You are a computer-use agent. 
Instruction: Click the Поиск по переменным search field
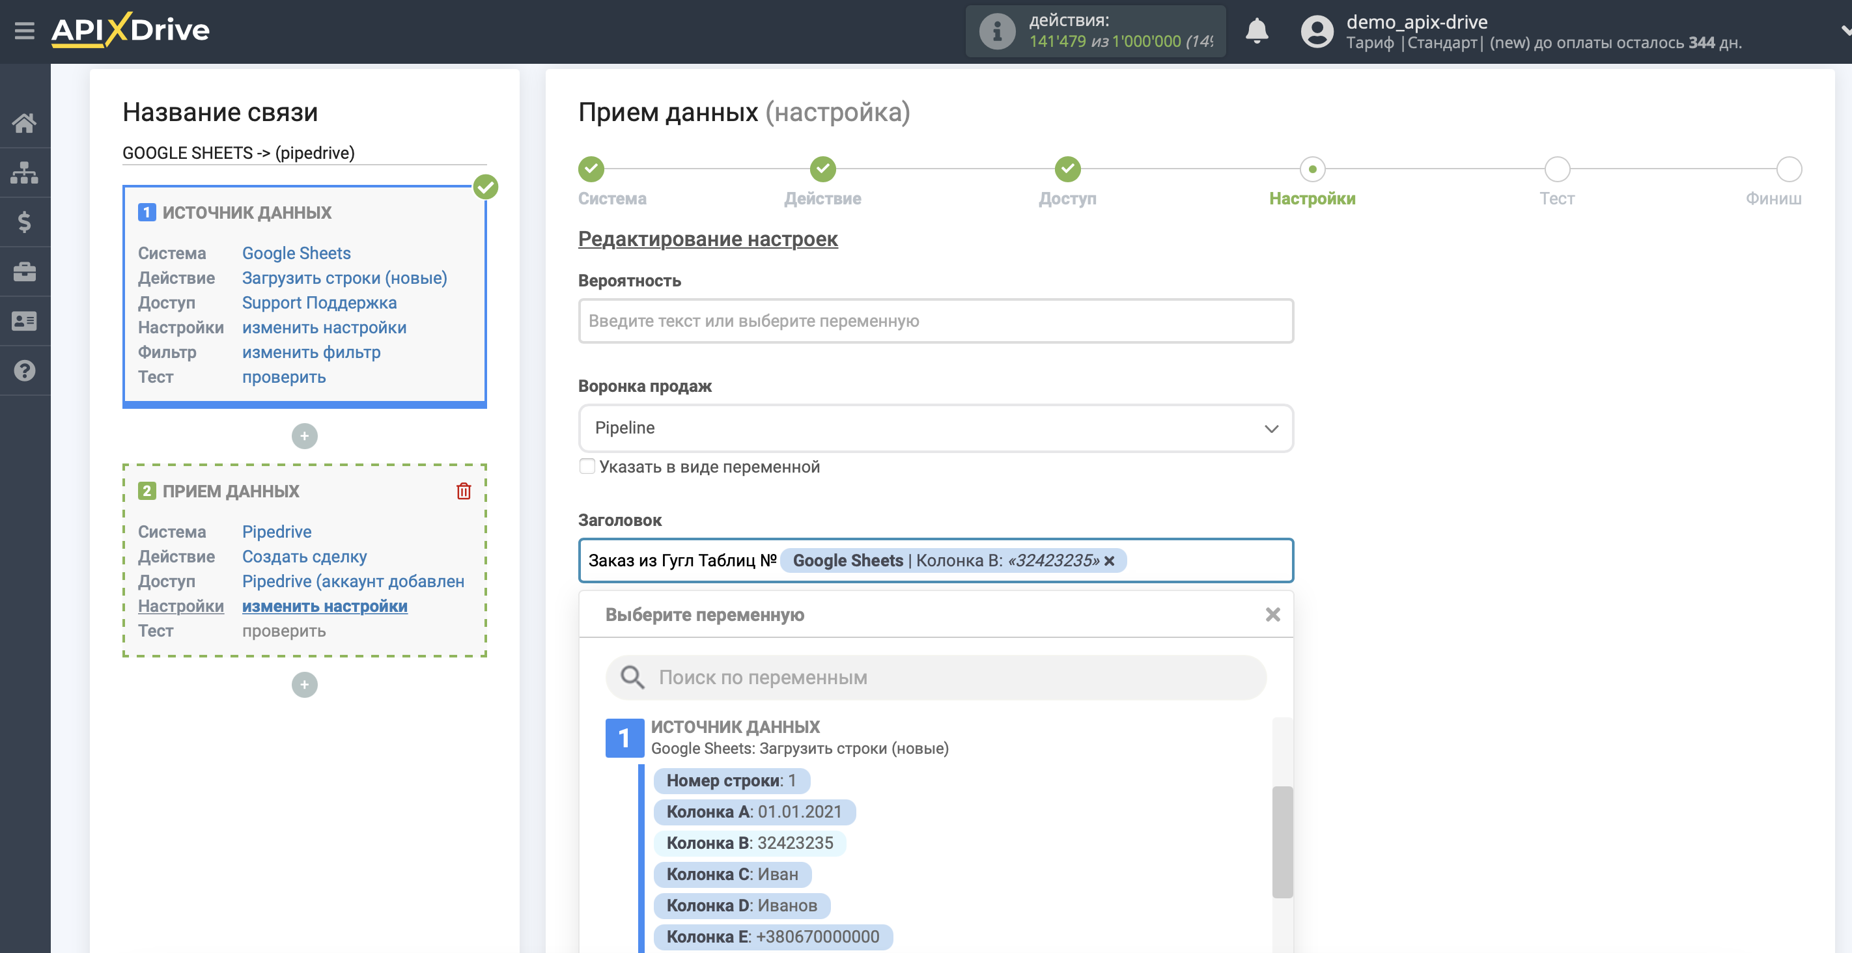935,677
